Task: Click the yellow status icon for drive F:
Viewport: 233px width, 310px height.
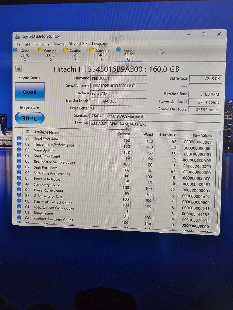Action: tap(92, 50)
